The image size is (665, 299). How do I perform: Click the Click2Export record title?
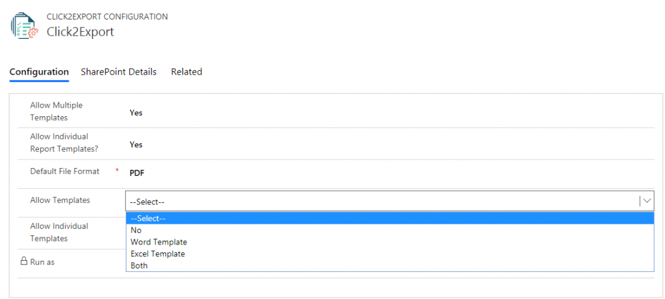(81, 32)
